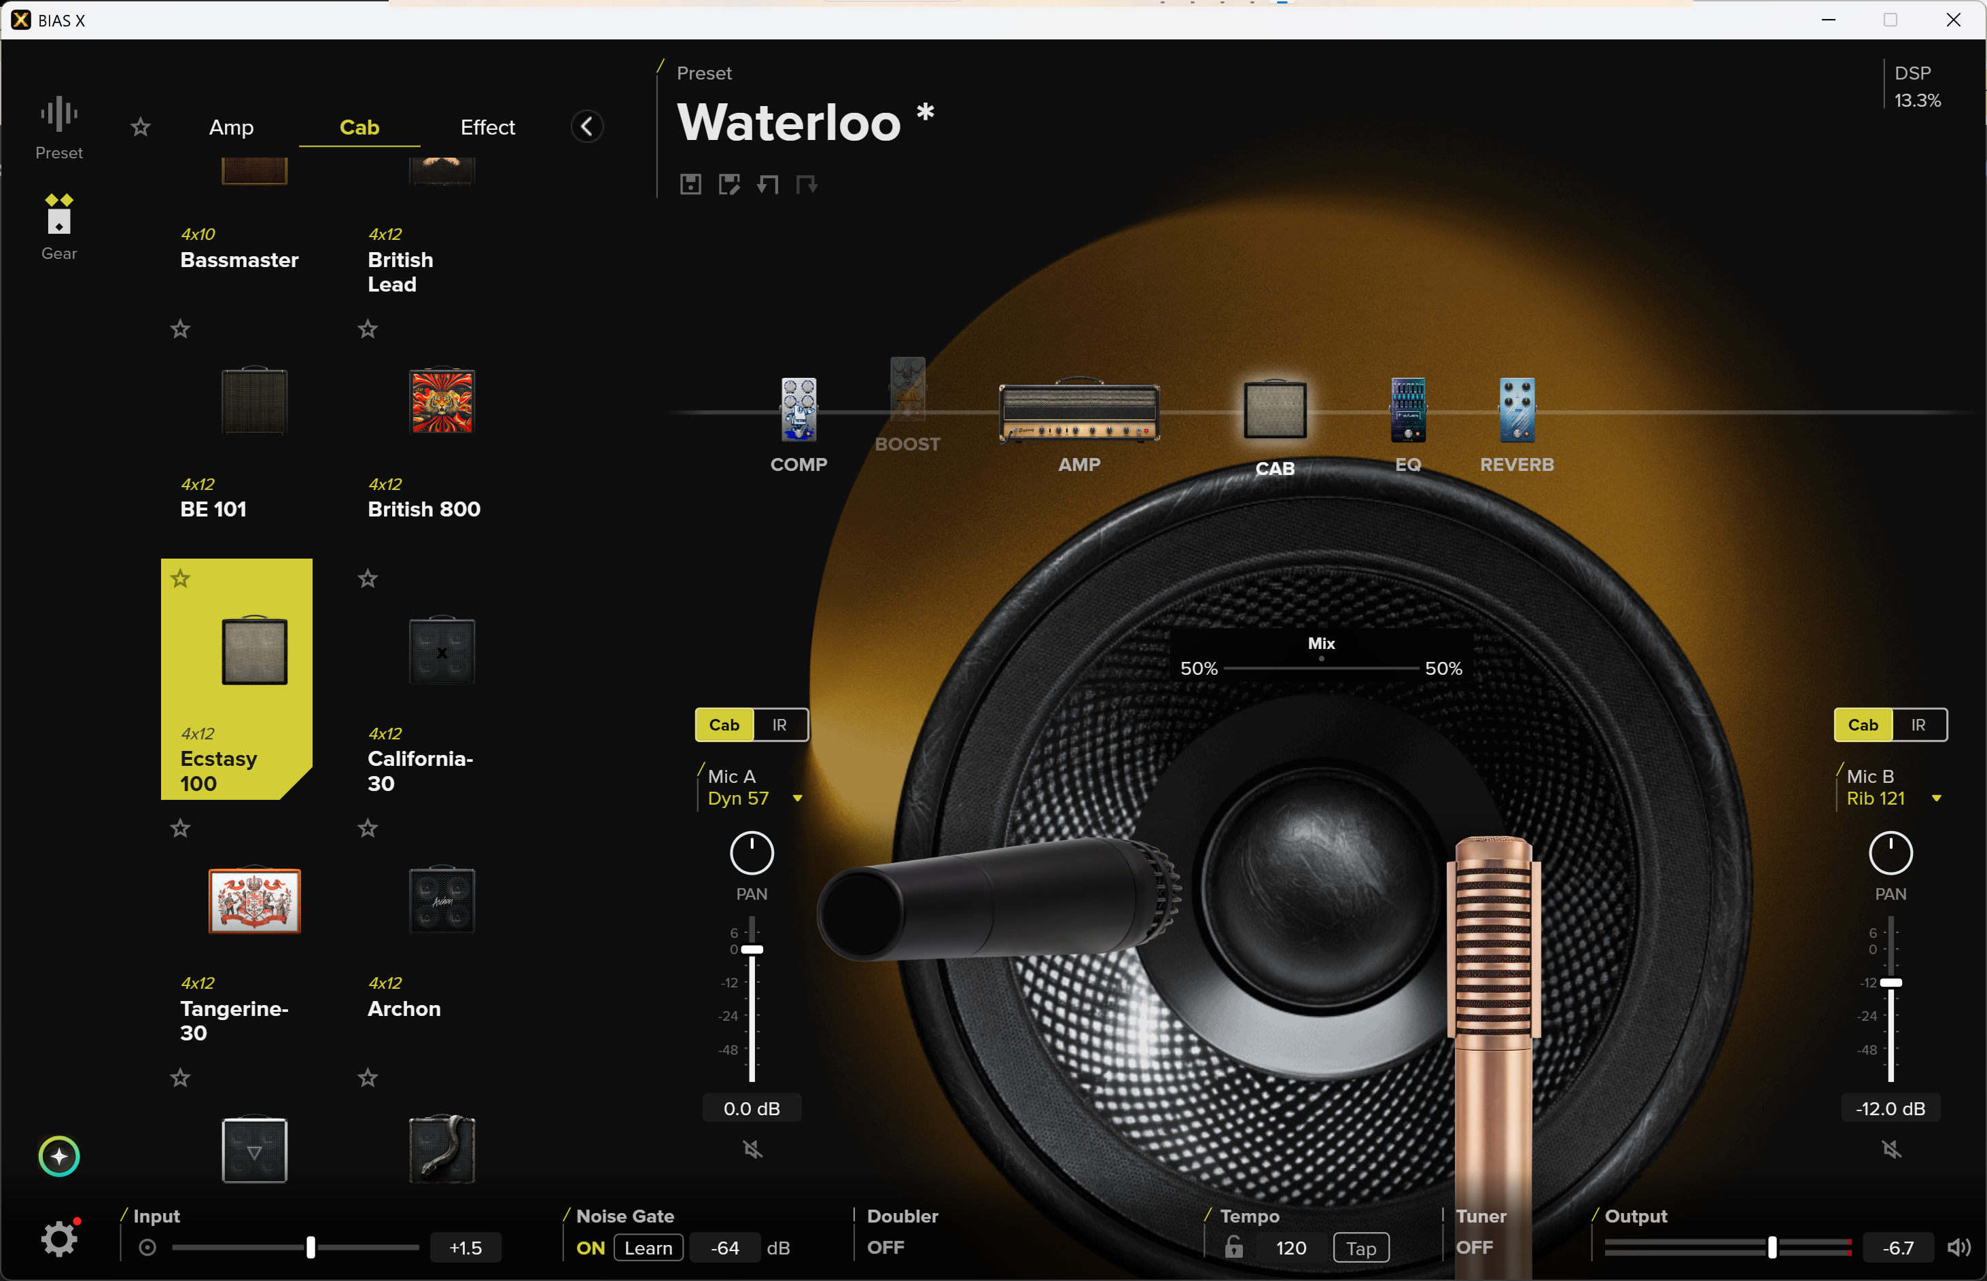Open the Preset sidebar section

click(59, 128)
